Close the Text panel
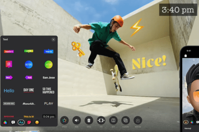The image size is (199, 132). (x=53, y=40)
